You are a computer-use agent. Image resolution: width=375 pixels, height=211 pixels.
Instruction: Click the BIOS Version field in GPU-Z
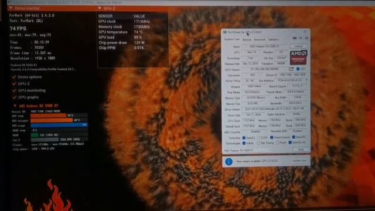[264, 69]
